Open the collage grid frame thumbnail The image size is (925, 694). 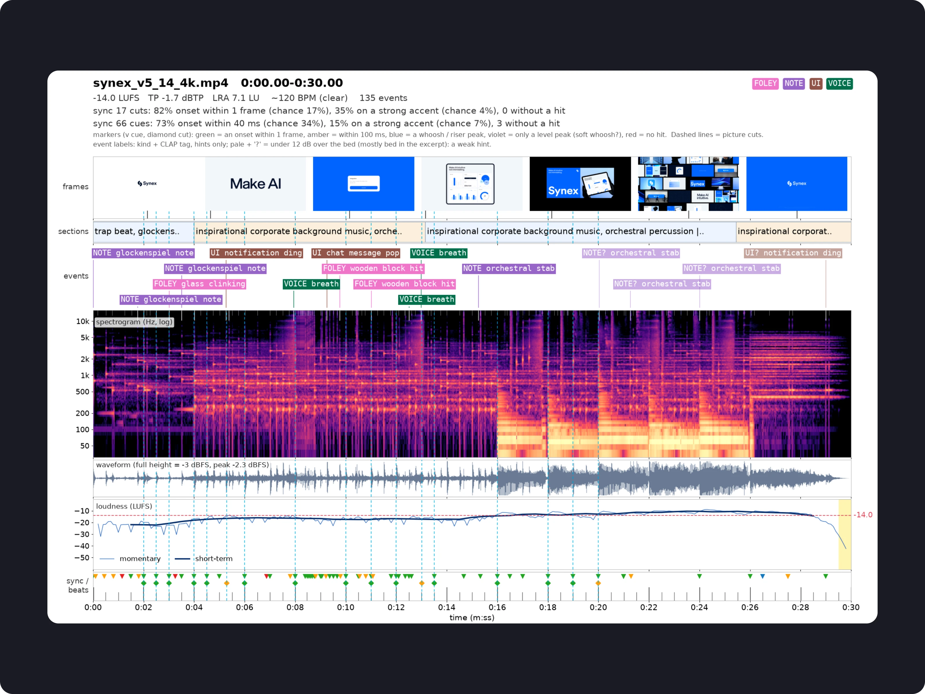coord(688,184)
